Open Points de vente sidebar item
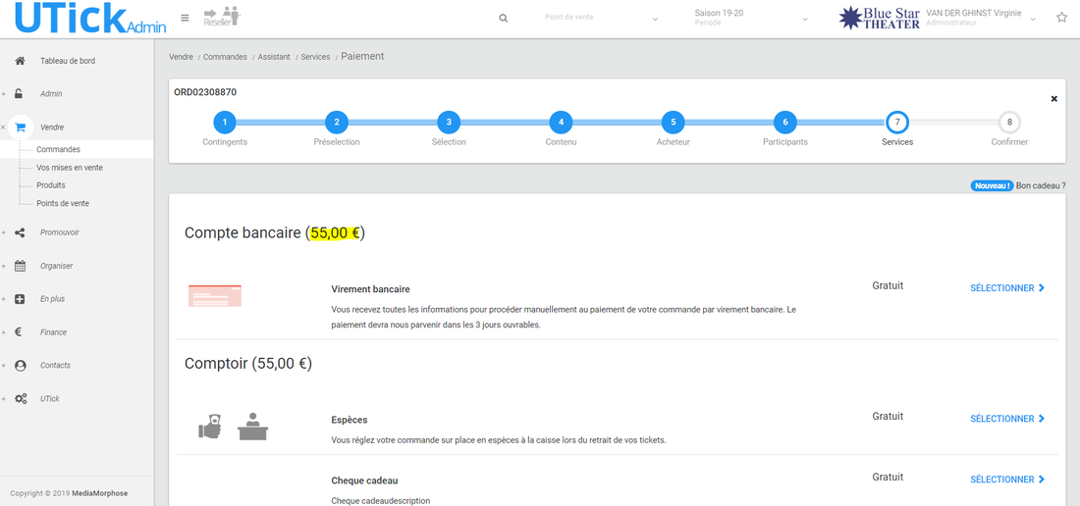 point(63,203)
